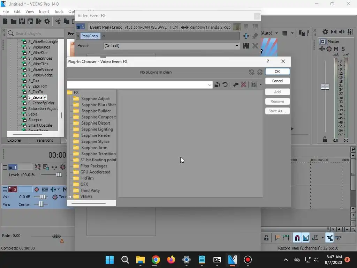Image resolution: width=357 pixels, height=268 pixels.
Task: Click the downmix output icon in Master Bus
Action: pyautogui.click(x=334, y=32)
